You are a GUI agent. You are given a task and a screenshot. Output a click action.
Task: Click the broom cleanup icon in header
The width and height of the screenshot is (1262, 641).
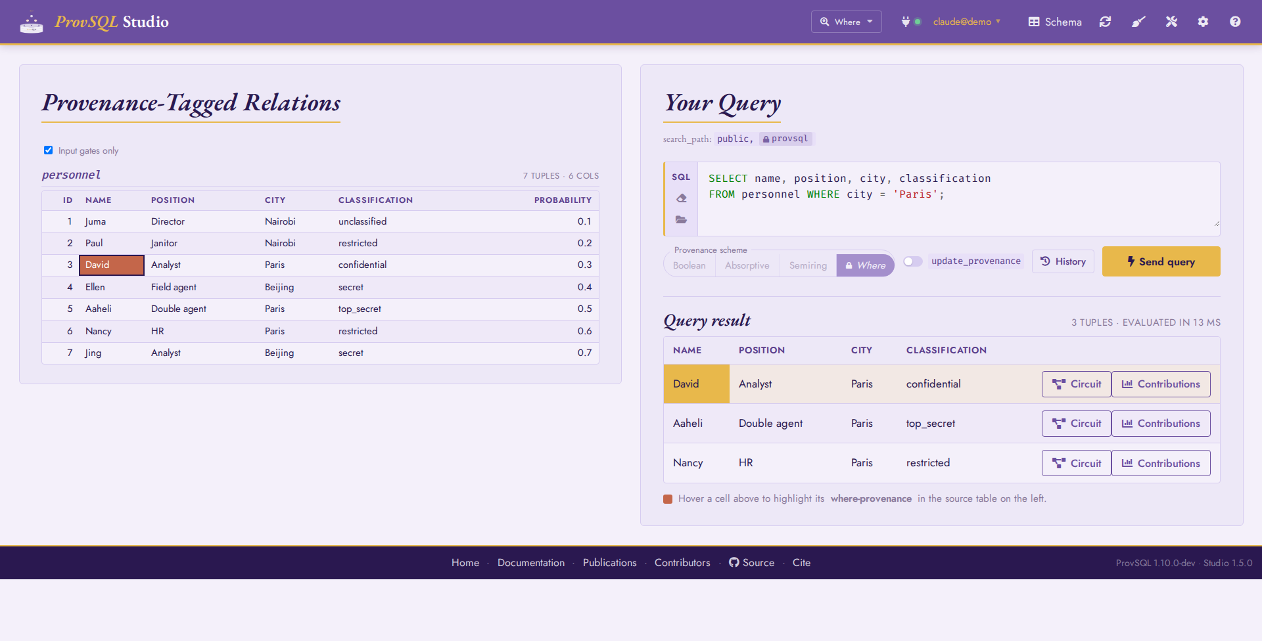[1138, 22]
